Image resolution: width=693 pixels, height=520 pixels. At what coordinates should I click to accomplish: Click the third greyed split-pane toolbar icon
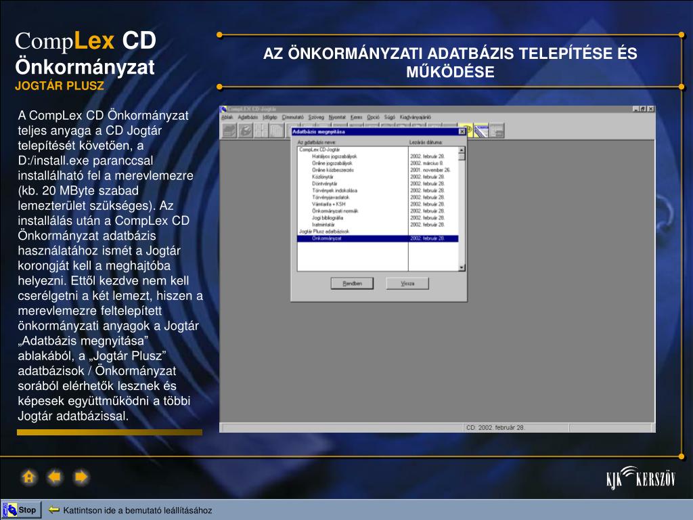(261, 131)
